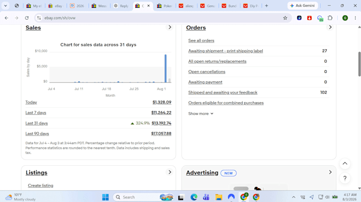The width and height of the screenshot is (361, 202).
Task: Click the Last 31 days link
Action: pos(37,123)
